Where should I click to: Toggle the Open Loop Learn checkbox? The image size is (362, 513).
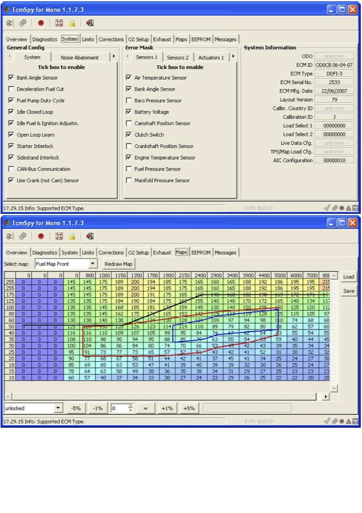(x=11, y=135)
